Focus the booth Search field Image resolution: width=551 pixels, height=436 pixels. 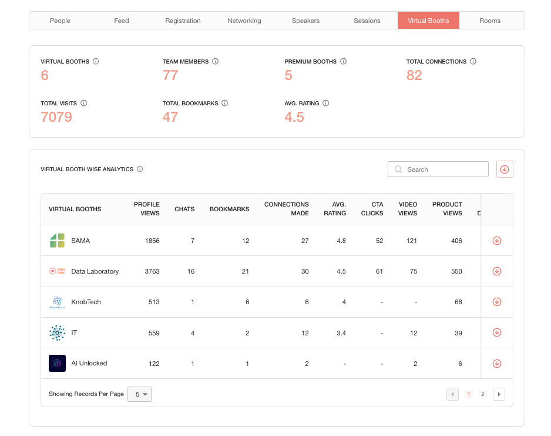pos(438,169)
